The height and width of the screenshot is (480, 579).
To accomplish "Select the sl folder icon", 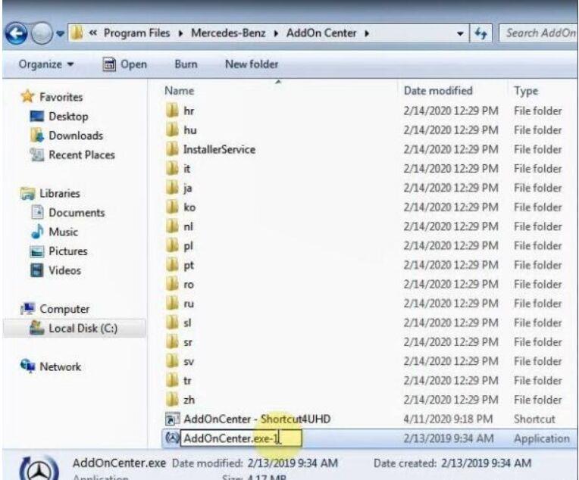I will tap(172, 323).
